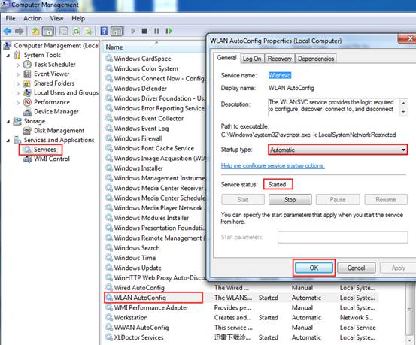Screen dimensions: 416x345
Task: Select Shared Folders tree node
Action: [x=54, y=83]
